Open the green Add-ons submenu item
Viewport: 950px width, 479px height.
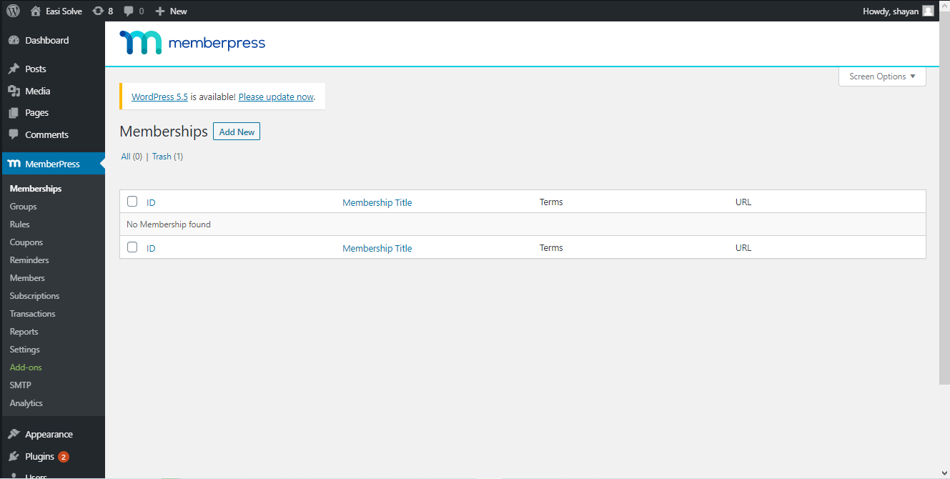tap(26, 367)
